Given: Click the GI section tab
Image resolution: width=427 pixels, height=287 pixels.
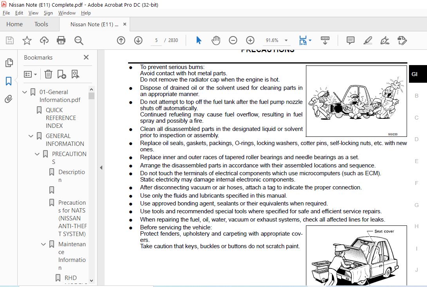Looking at the screenshot, I should (x=418, y=74).
